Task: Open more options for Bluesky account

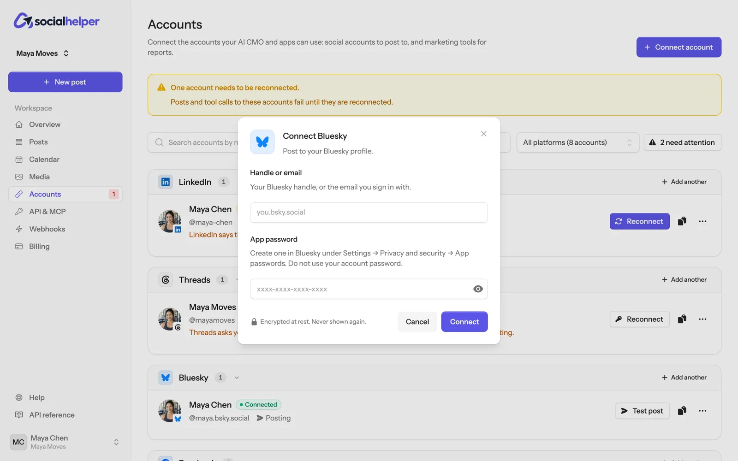Action: tap(702, 411)
